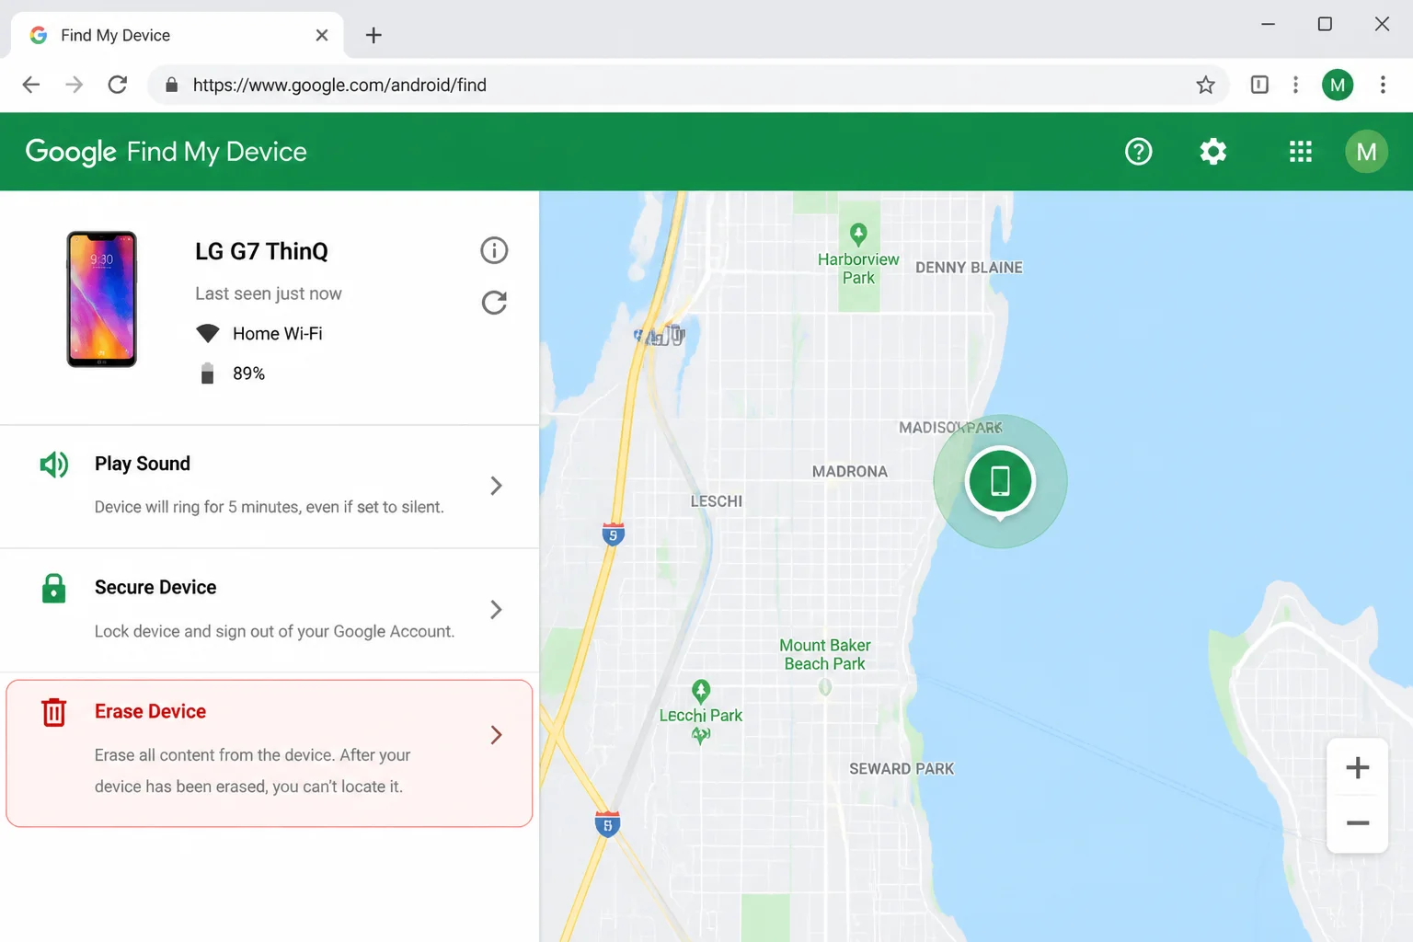
Task: Click 'Lock device and sign out' description
Action: [x=274, y=631]
